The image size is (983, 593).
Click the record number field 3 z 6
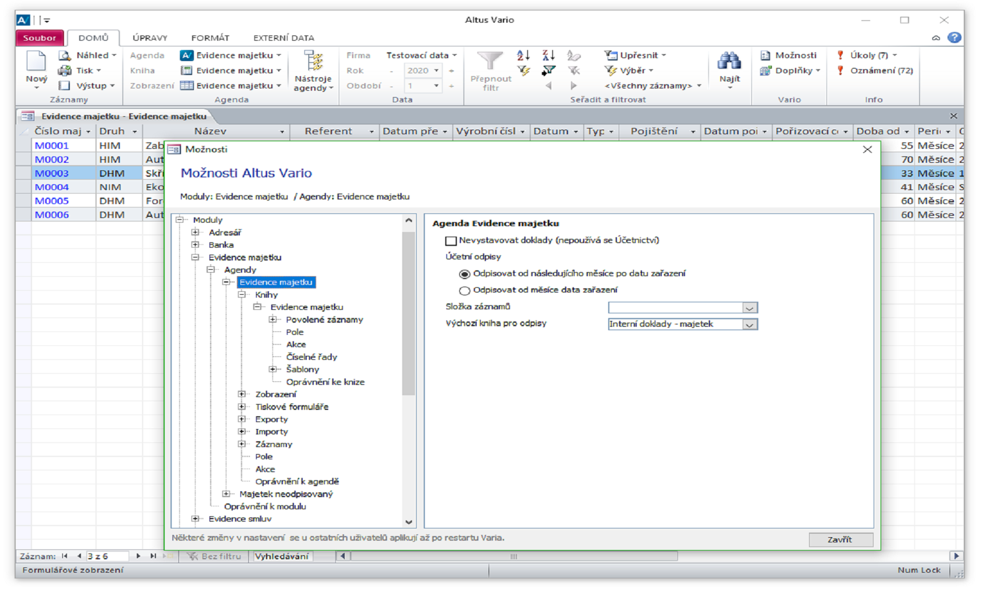(107, 556)
